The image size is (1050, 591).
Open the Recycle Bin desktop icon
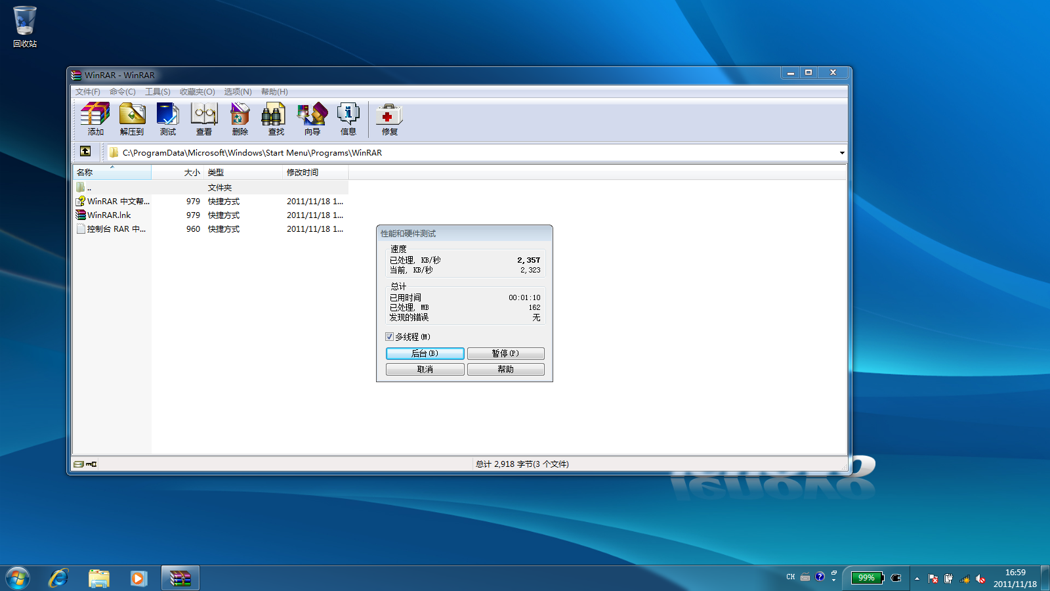[x=25, y=27]
